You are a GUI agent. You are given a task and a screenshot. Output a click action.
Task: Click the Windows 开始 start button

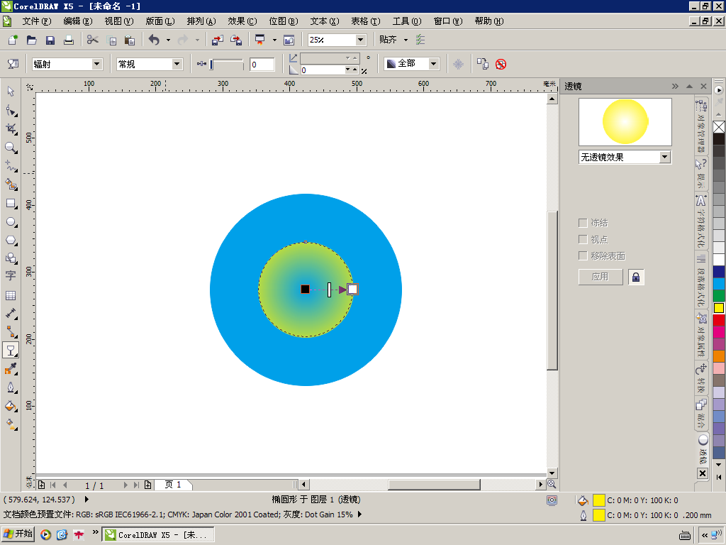(x=18, y=534)
